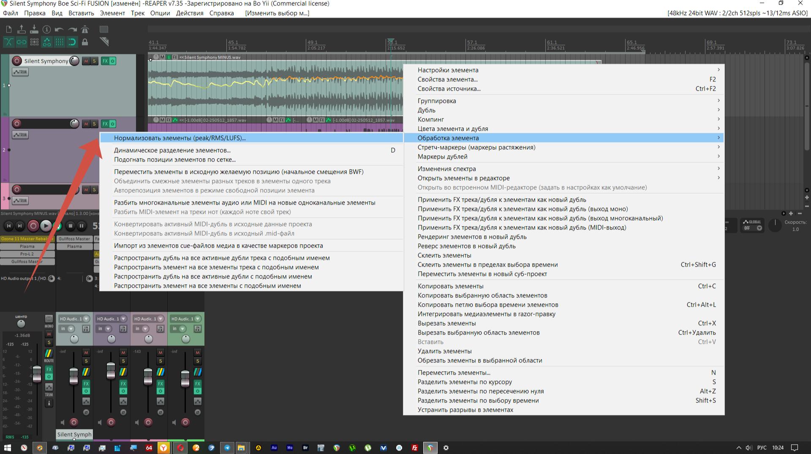Click the new project icon in toolbar
The image size is (811, 454).
point(9,29)
